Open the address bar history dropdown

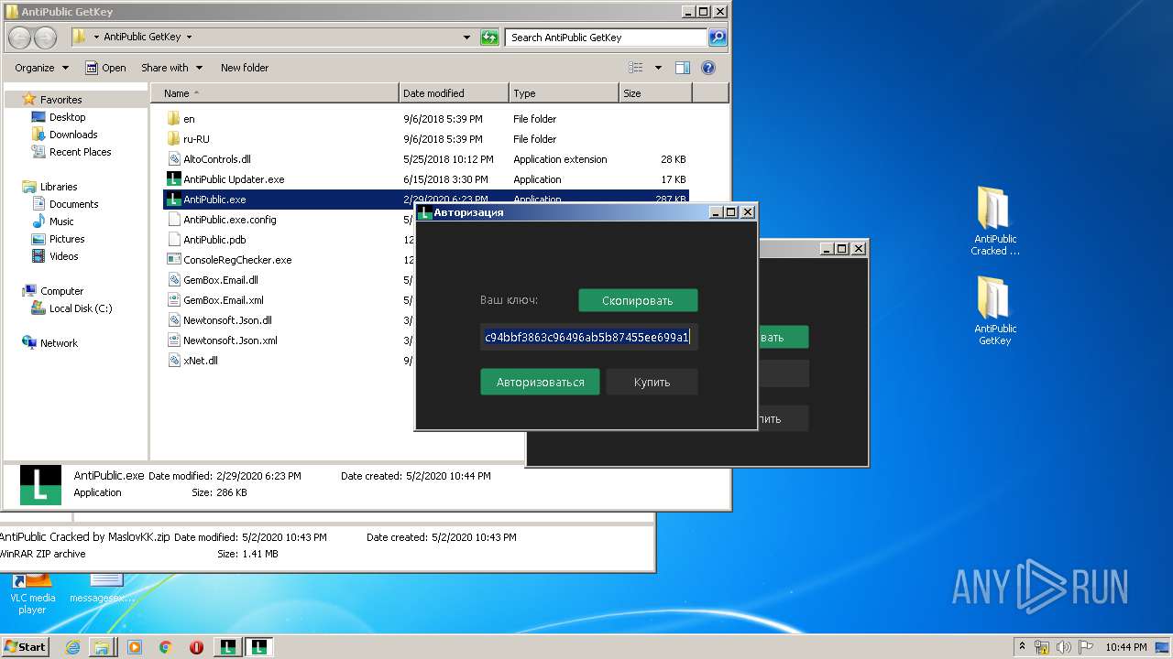tap(467, 38)
